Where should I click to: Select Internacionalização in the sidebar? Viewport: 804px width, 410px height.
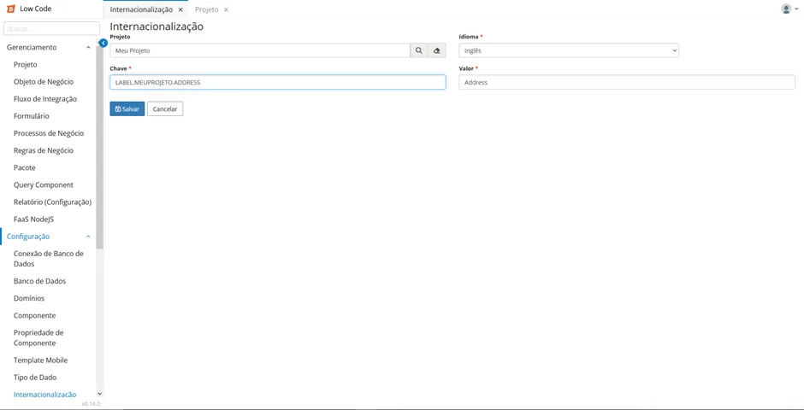click(x=44, y=395)
